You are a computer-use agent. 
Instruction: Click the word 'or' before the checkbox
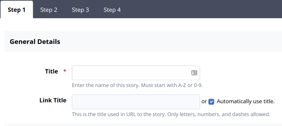point(204,102)
